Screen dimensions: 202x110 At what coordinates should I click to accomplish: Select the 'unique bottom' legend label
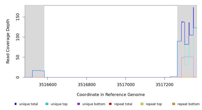(x=94, y=104)
